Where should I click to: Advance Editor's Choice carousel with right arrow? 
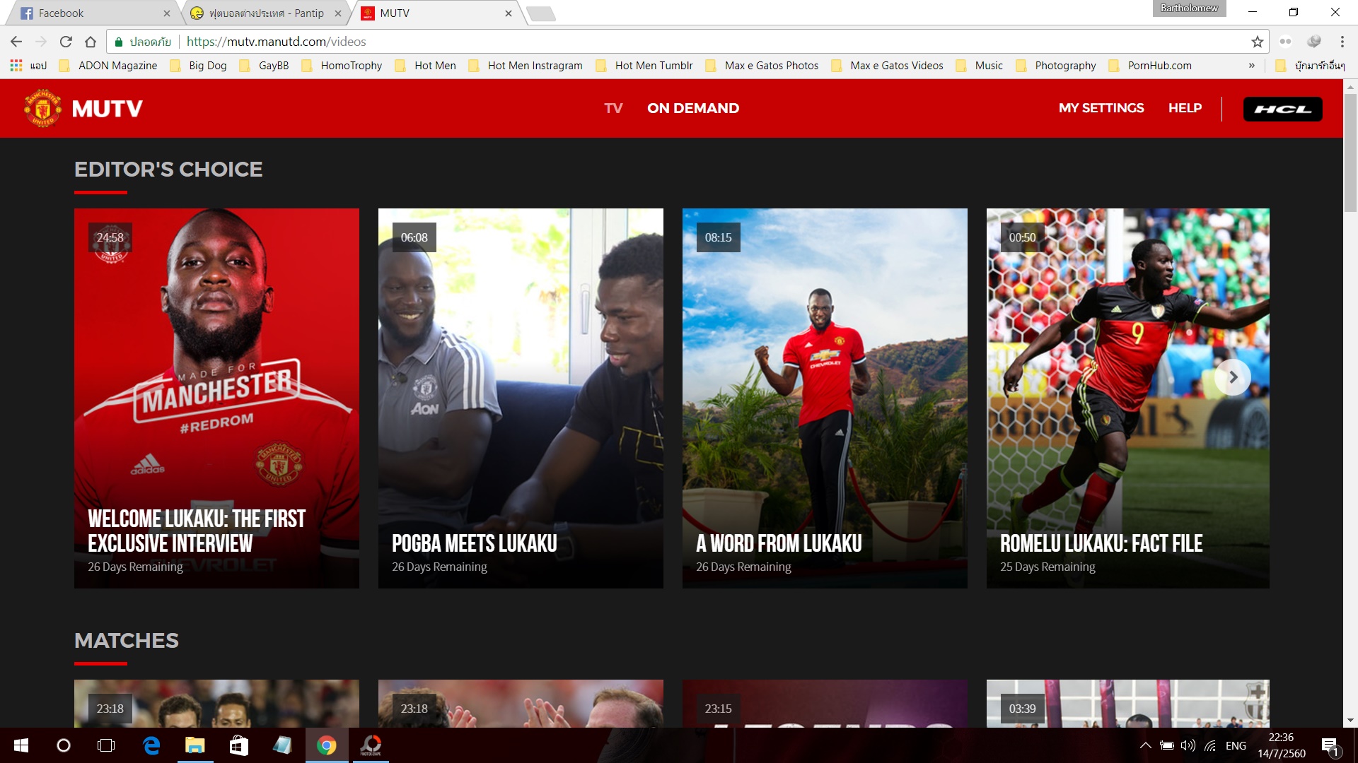click(1233, 377)
